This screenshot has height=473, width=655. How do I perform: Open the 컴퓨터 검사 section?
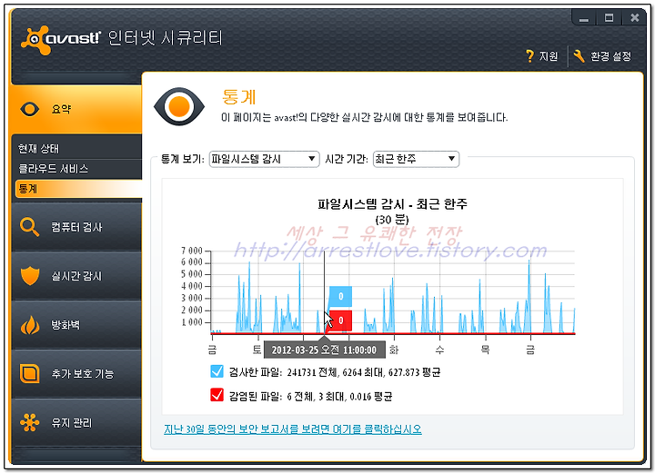(x=76, y=227)
